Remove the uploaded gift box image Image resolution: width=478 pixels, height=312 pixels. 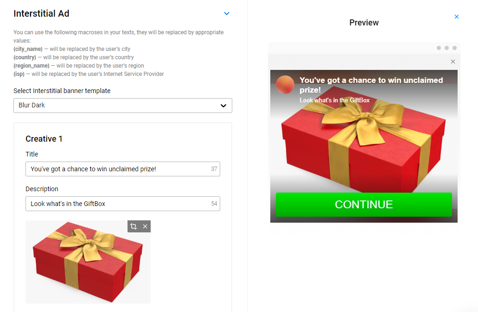(145, 226)
